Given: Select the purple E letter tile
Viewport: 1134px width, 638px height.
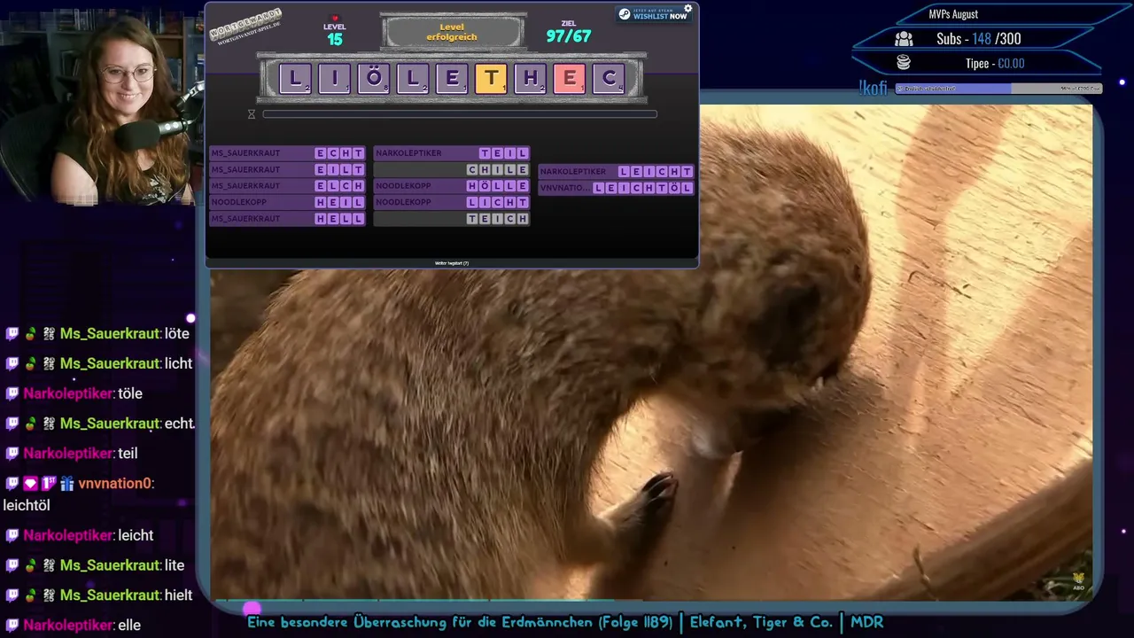Looking at the screenshot, I should [x=451, y=78].
